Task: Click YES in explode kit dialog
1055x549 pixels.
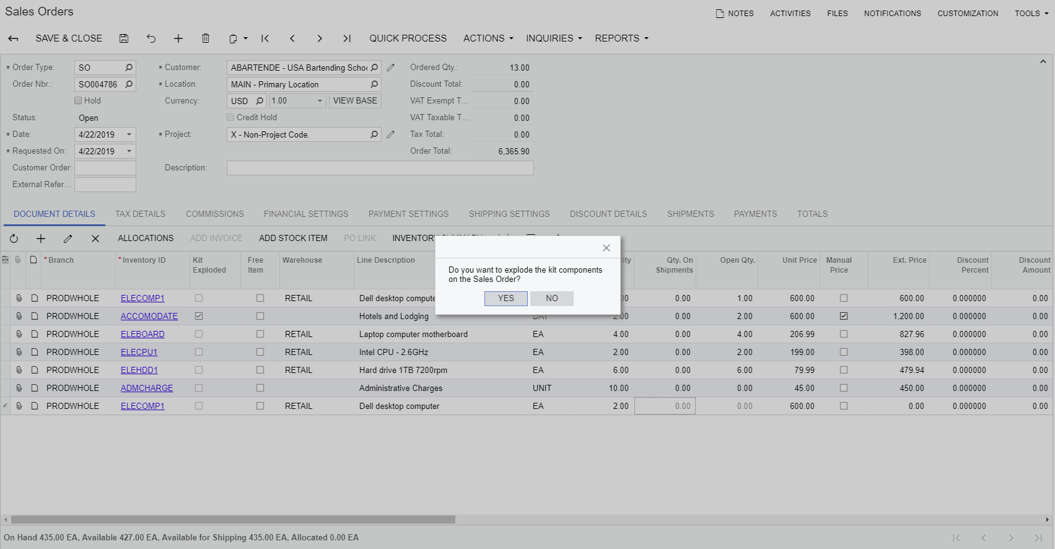Action: tap(506, 299)
